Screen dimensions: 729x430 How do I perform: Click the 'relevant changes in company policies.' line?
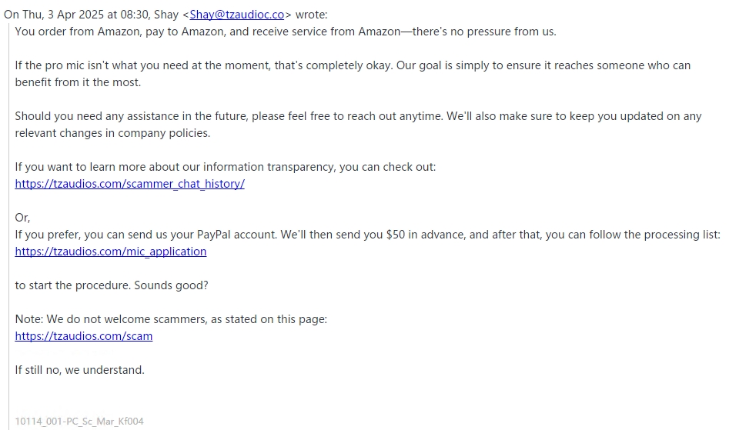[112, 133]
